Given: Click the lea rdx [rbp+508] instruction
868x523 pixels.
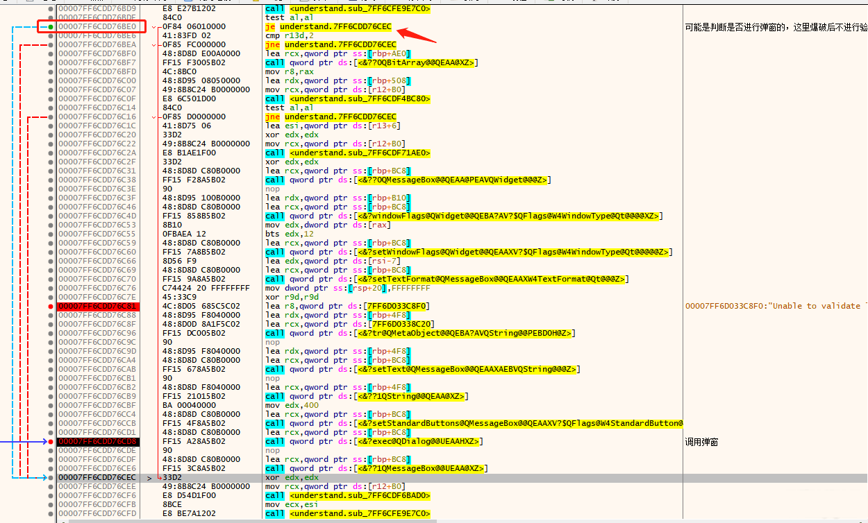Looking at the screenshot, I should click(337, 80).
